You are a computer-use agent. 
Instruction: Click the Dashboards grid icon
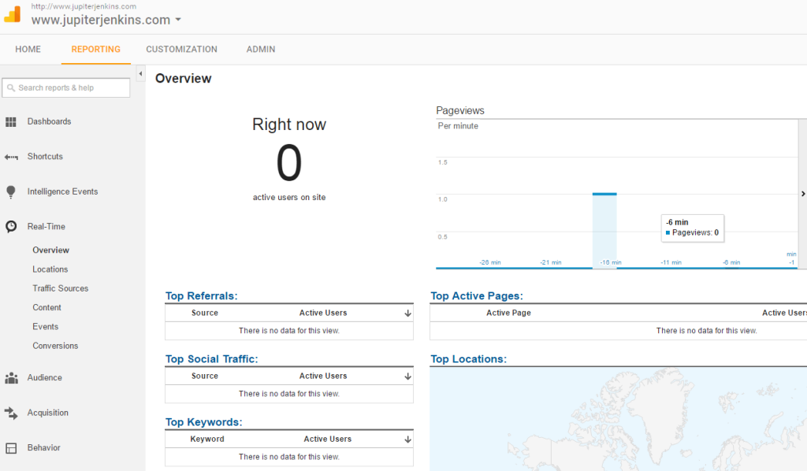click(11, 122)
